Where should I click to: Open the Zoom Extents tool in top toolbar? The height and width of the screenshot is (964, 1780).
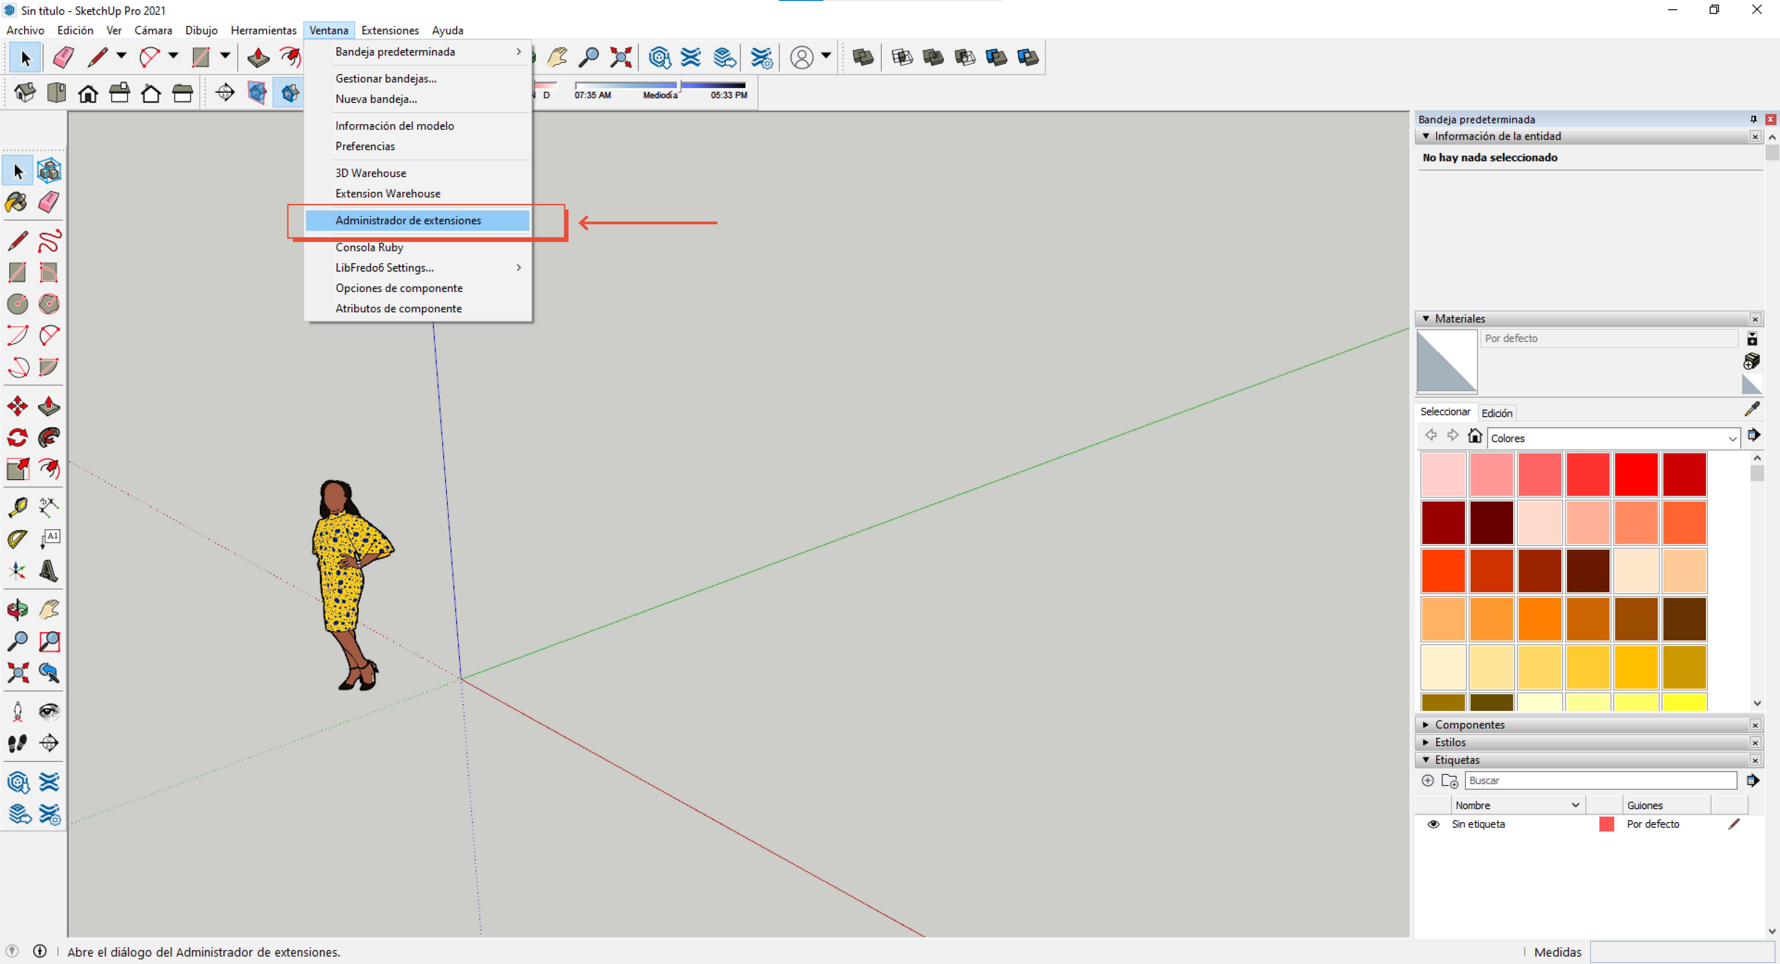pos(620,57)
